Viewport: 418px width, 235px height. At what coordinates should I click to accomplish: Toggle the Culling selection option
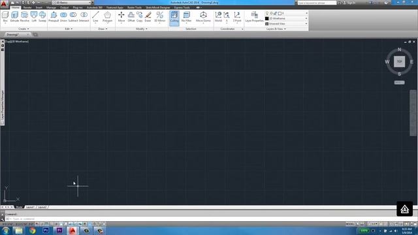pos(174,18)
